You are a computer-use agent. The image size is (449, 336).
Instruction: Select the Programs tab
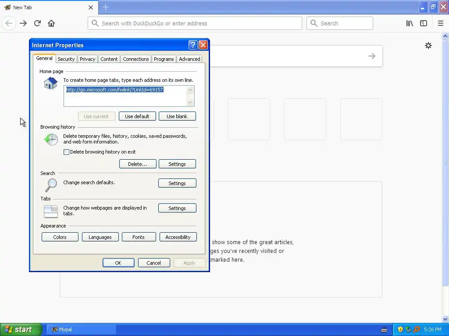pos(164,59)
